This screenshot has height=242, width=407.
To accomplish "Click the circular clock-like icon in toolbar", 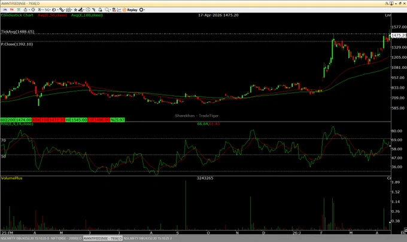I will [88, 10].
